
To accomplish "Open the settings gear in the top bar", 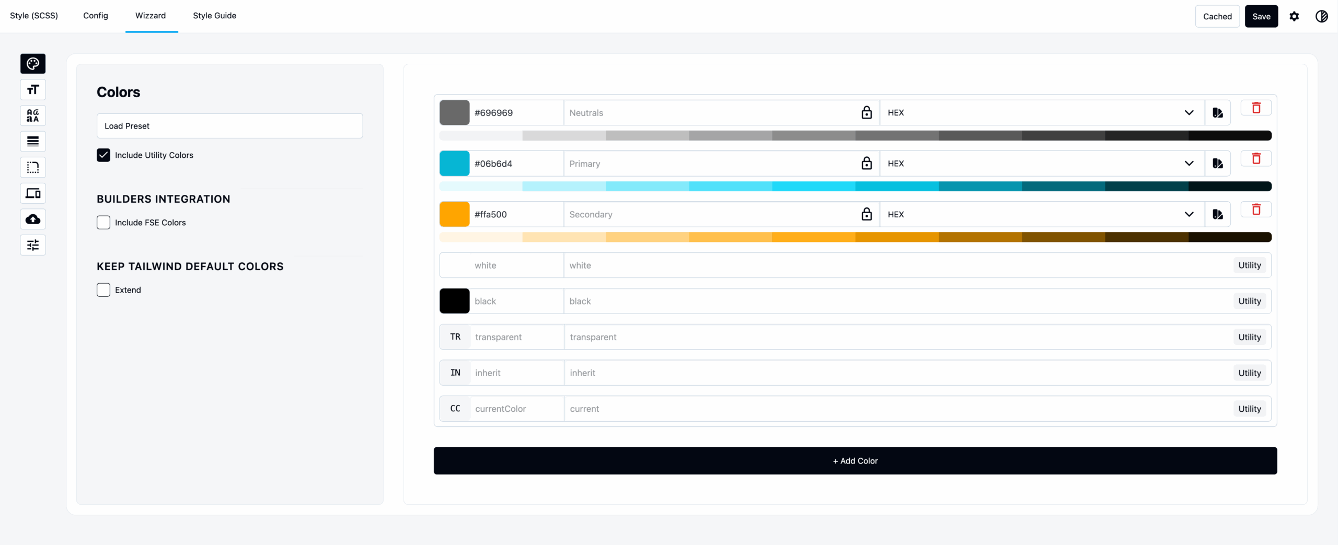I will (x=1295, y=16).
